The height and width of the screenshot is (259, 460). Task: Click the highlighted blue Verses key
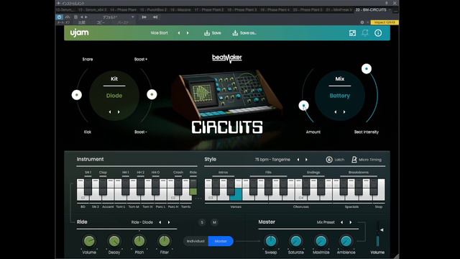point(236,195)
